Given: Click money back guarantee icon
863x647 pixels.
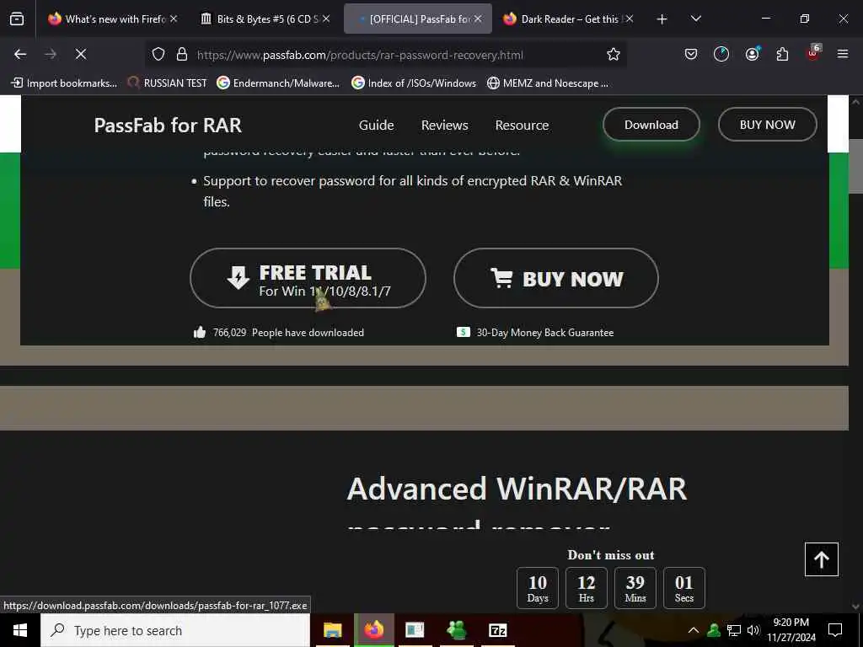Looking at the screenshot, I should tap(464, 332).
